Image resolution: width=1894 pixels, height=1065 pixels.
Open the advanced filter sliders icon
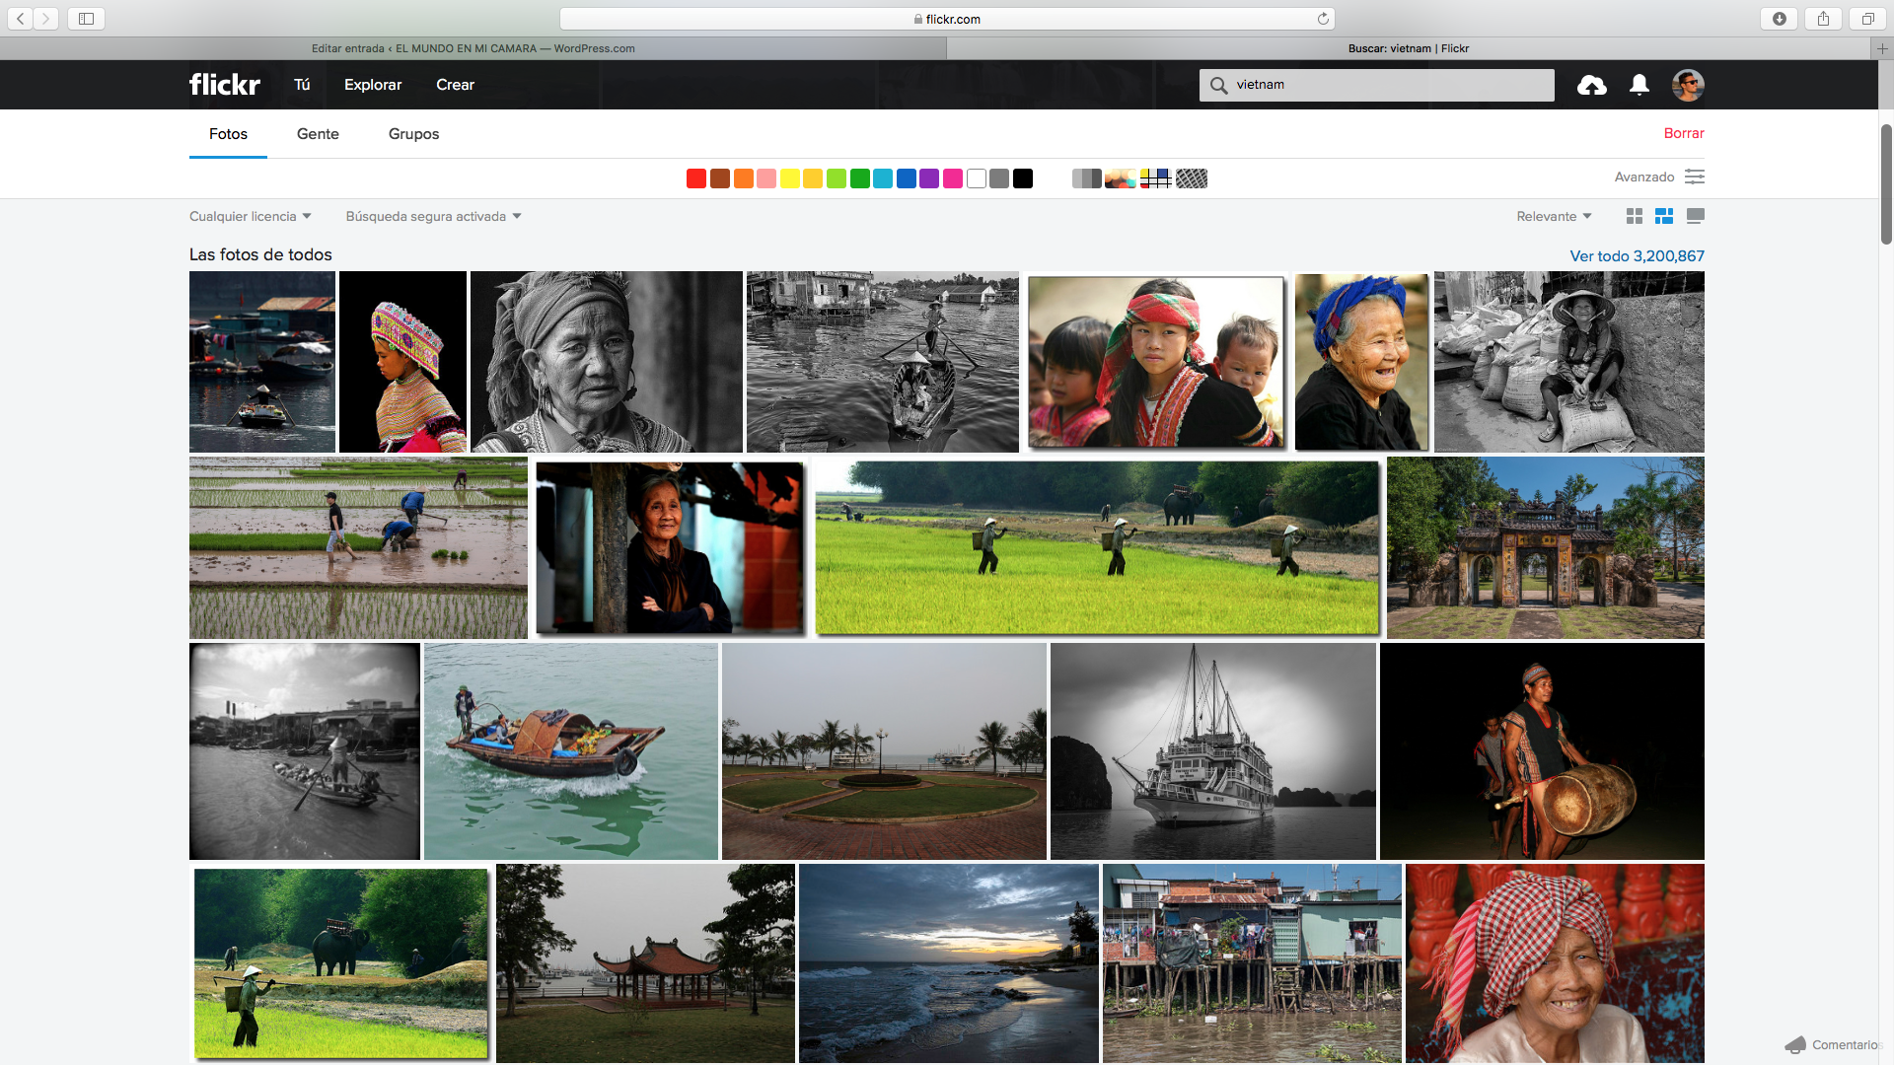coord(1695,177)
